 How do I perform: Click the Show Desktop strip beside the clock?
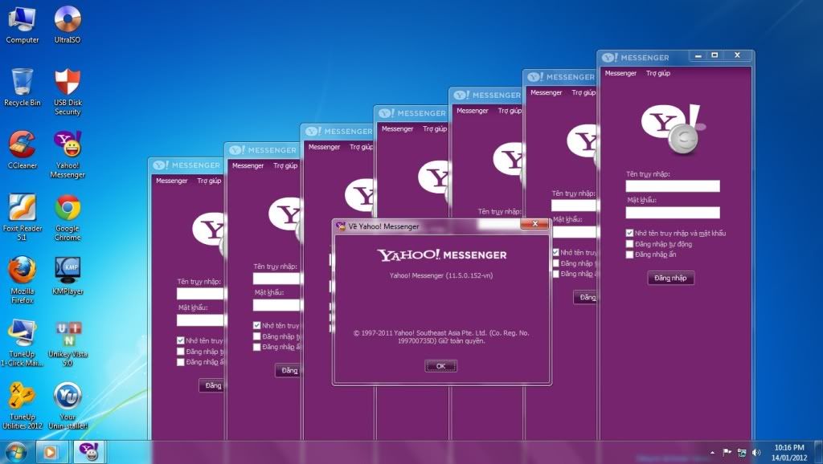[819, 453]
